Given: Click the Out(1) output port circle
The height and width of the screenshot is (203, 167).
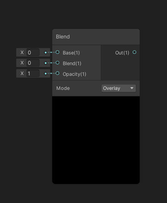Looking at the screenshot, I should coord(134,52).
